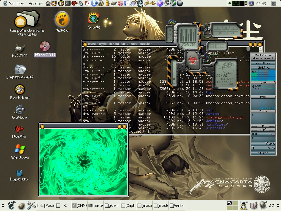
Task: Open the card game launcher in the top panel
Action: click(87, 3)
